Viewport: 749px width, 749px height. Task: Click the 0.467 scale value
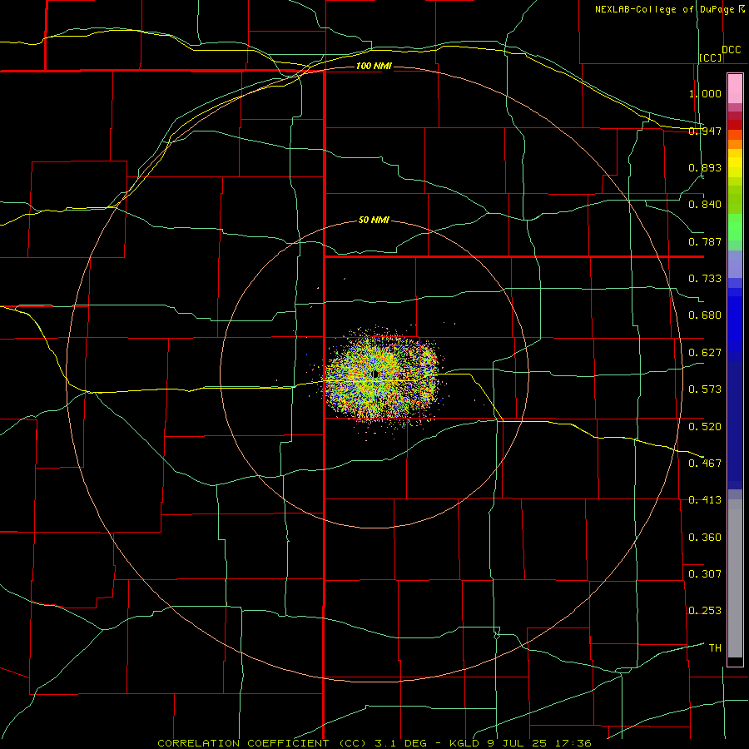pos(705,464)
